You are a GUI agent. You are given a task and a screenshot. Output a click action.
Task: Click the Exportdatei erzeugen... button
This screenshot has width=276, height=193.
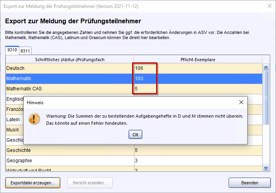(33, 183)
